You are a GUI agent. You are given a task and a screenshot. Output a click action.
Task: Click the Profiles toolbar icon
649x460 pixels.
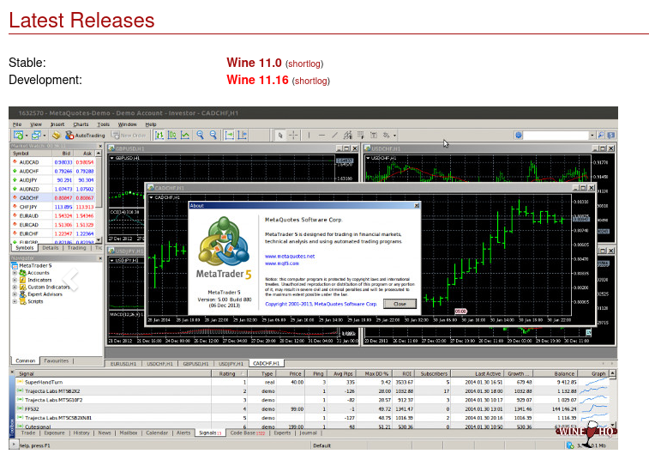click(36, 135)
